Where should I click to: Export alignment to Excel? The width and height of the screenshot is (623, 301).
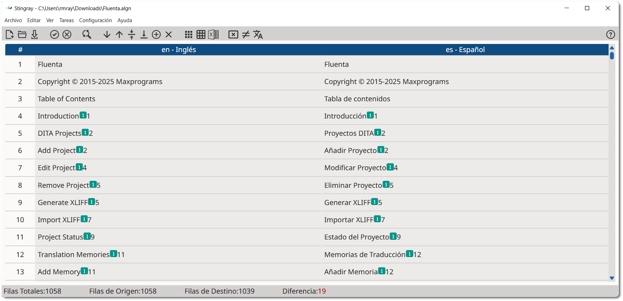pos(213,34)
